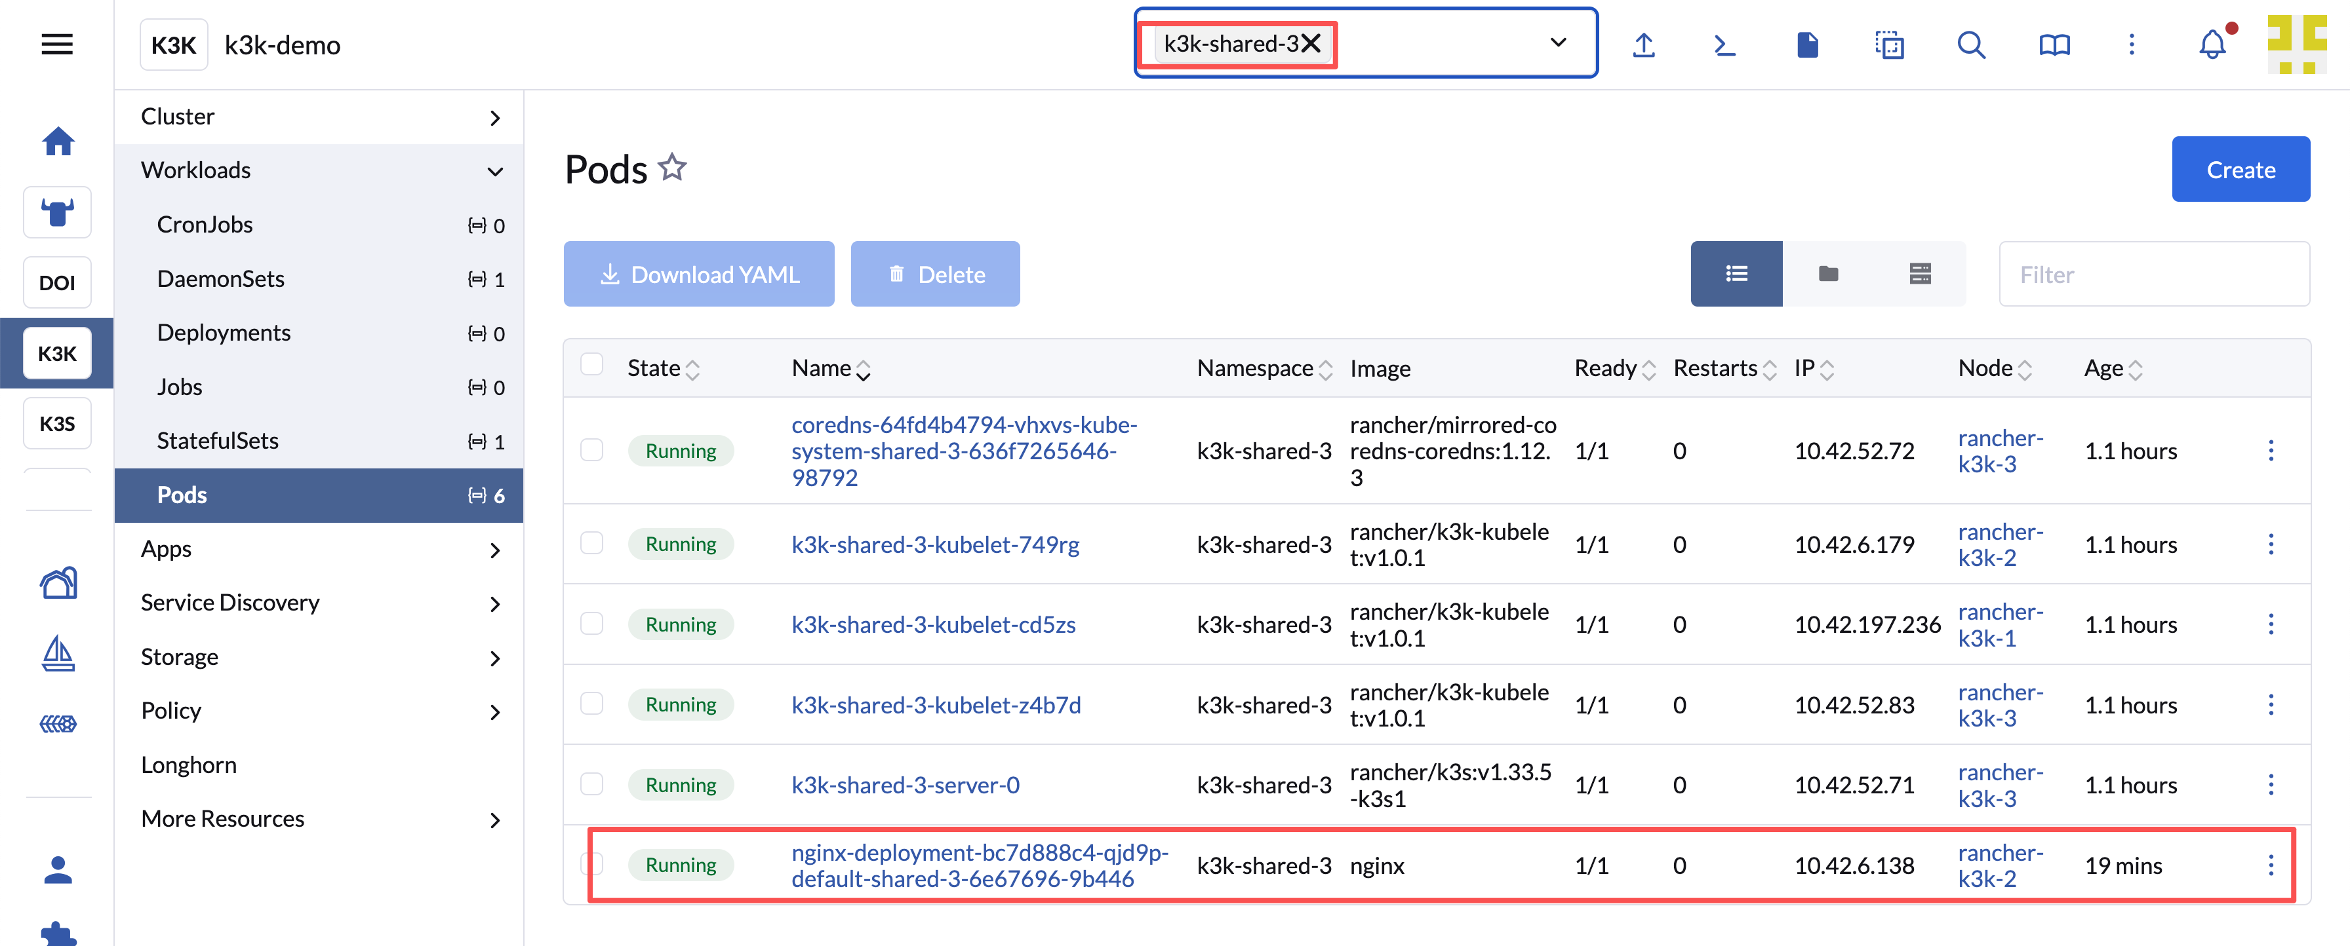Click into the Filter text field
This screenshot has width=2350, height=946.
[x=2153, y=274]
